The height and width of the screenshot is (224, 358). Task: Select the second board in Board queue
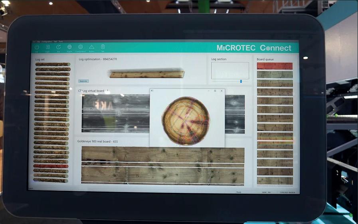tap(275, 75)
